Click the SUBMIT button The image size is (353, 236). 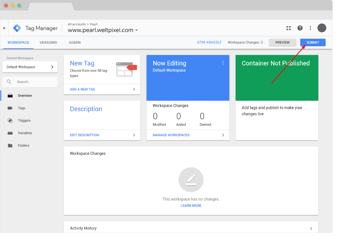tap(313, 42)
